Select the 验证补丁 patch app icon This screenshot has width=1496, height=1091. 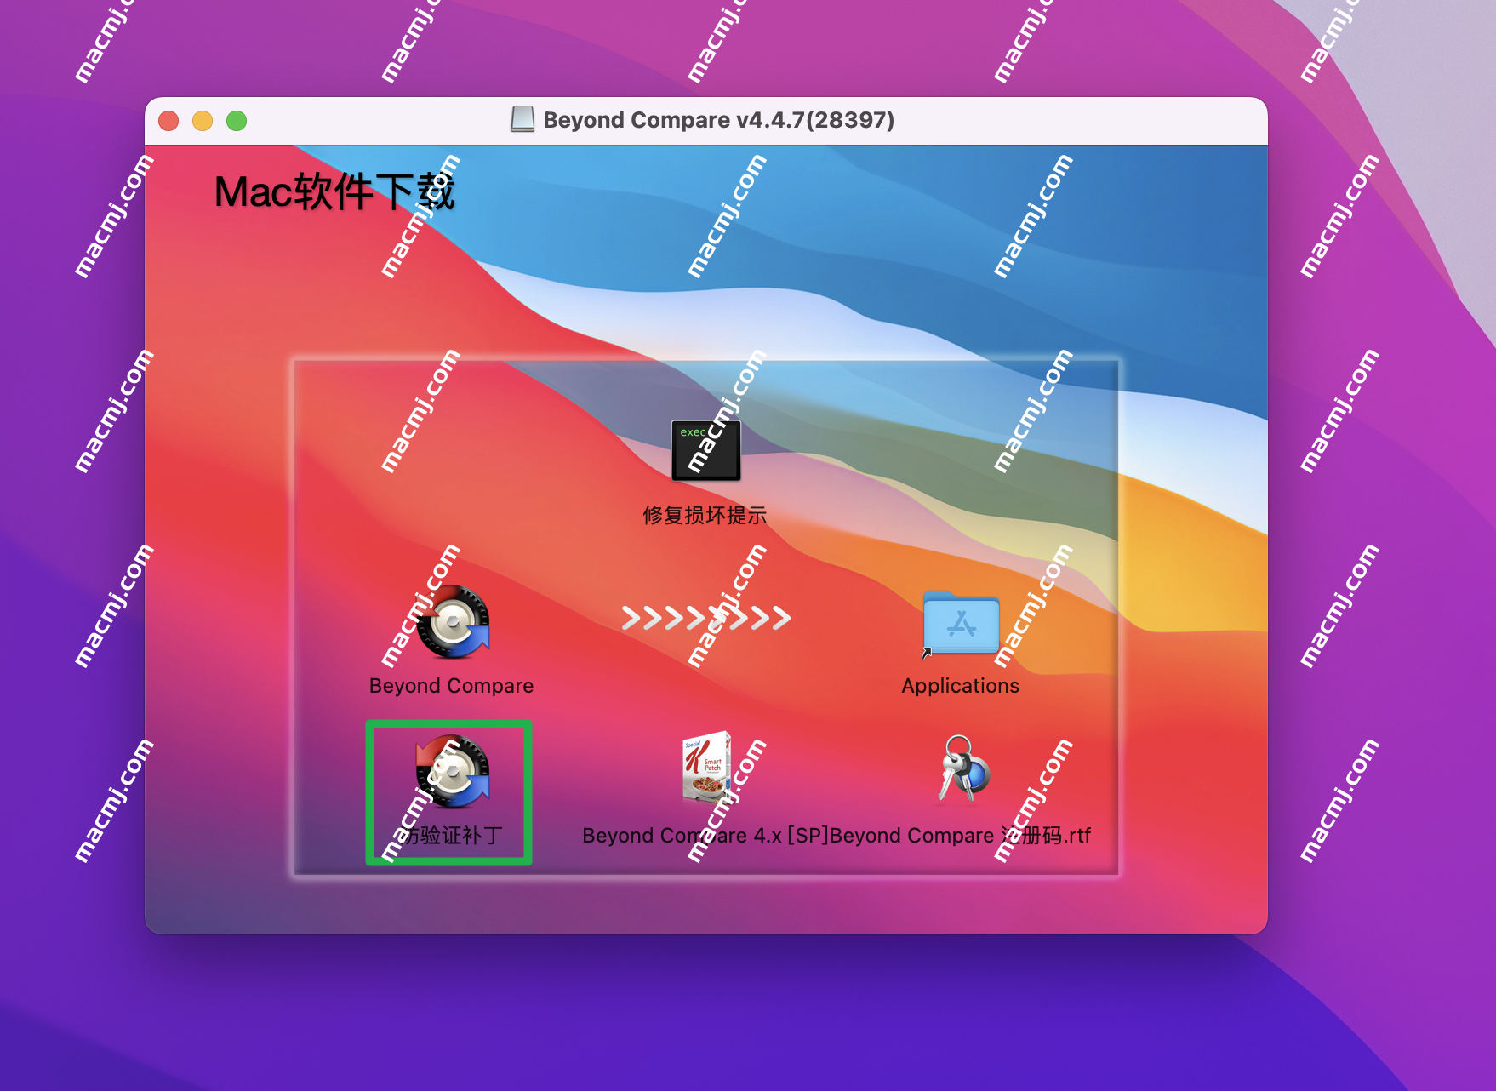pyautogui.click(x=452, y=771)
